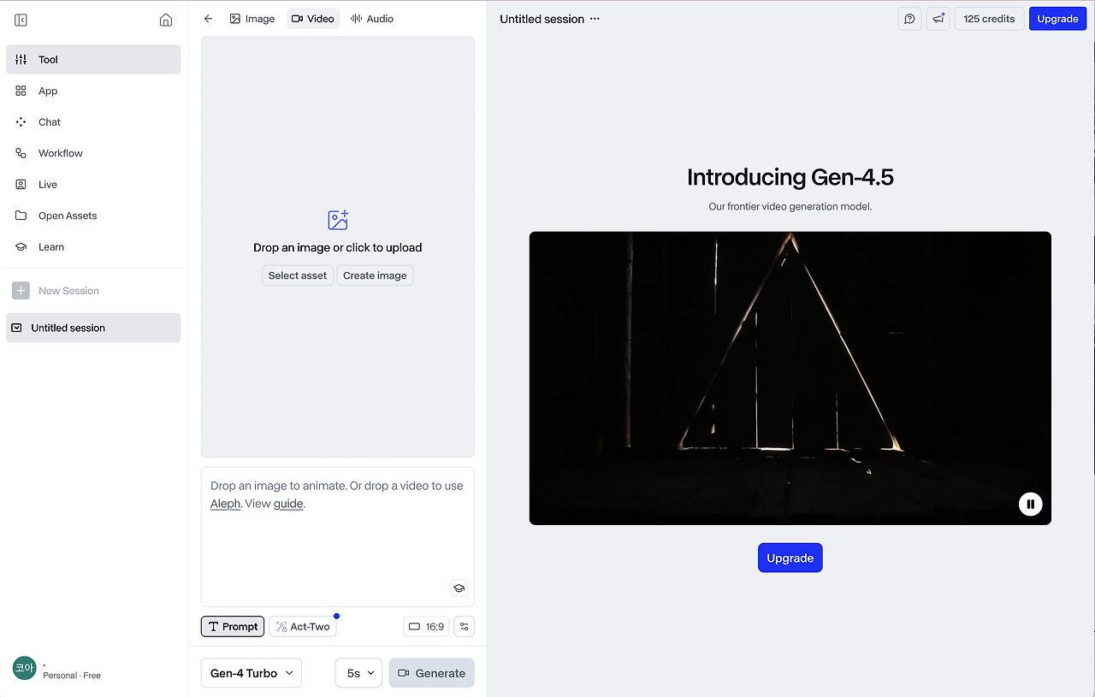Click the "Personal · Free" plan text

coord(72,676)
